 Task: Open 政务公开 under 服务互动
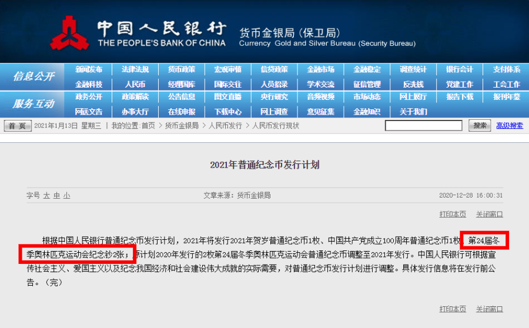click(89, 97)
